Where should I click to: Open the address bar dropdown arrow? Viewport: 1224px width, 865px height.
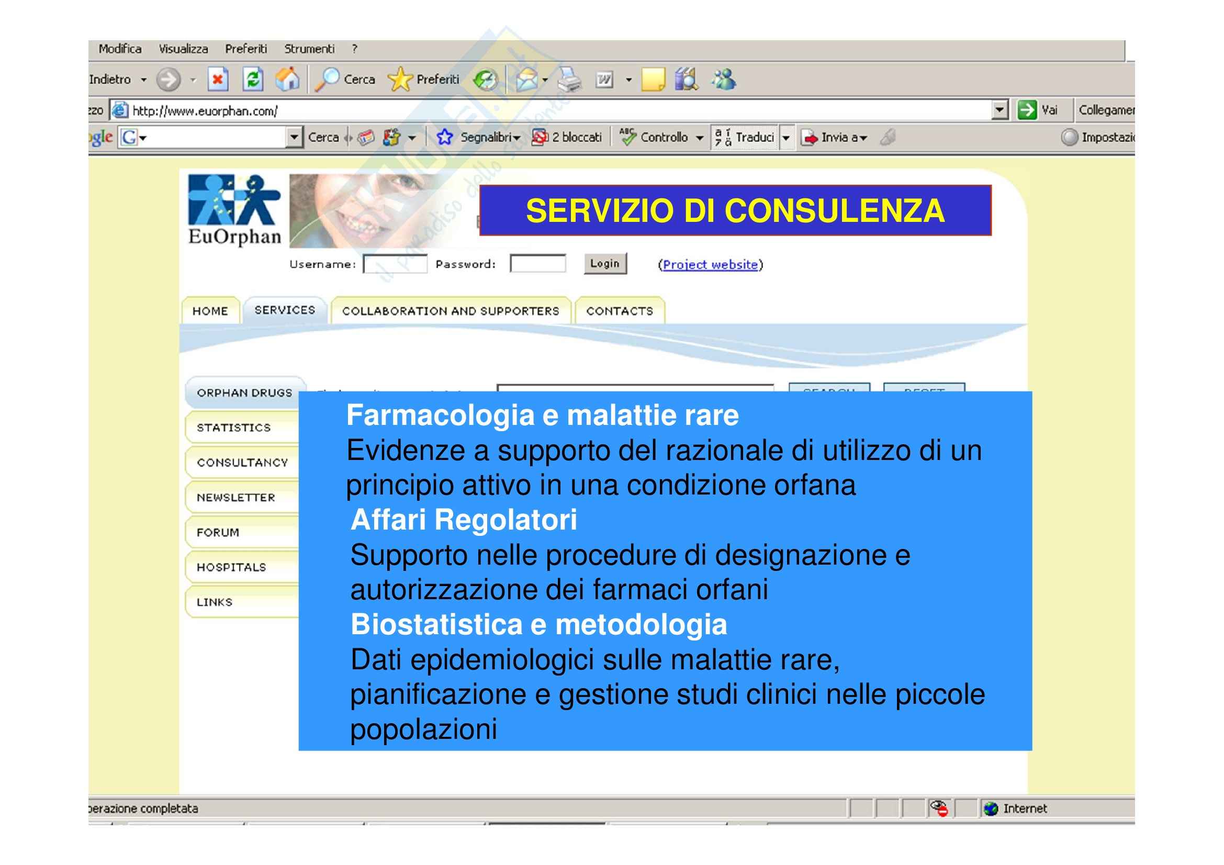click(1000, 110)
